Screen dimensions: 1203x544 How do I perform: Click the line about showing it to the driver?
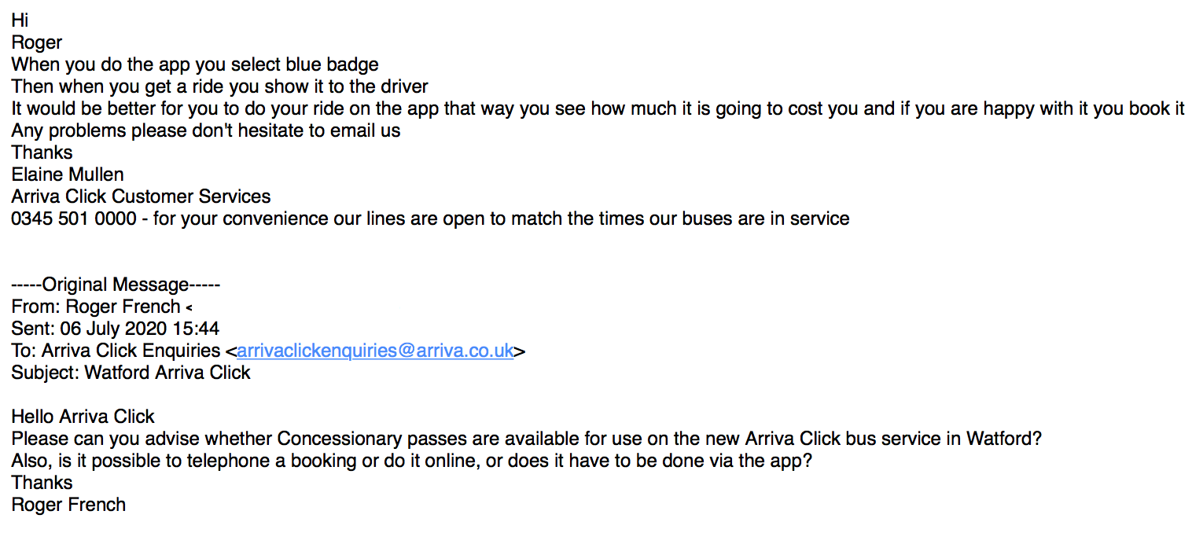[x=219, y=86]
